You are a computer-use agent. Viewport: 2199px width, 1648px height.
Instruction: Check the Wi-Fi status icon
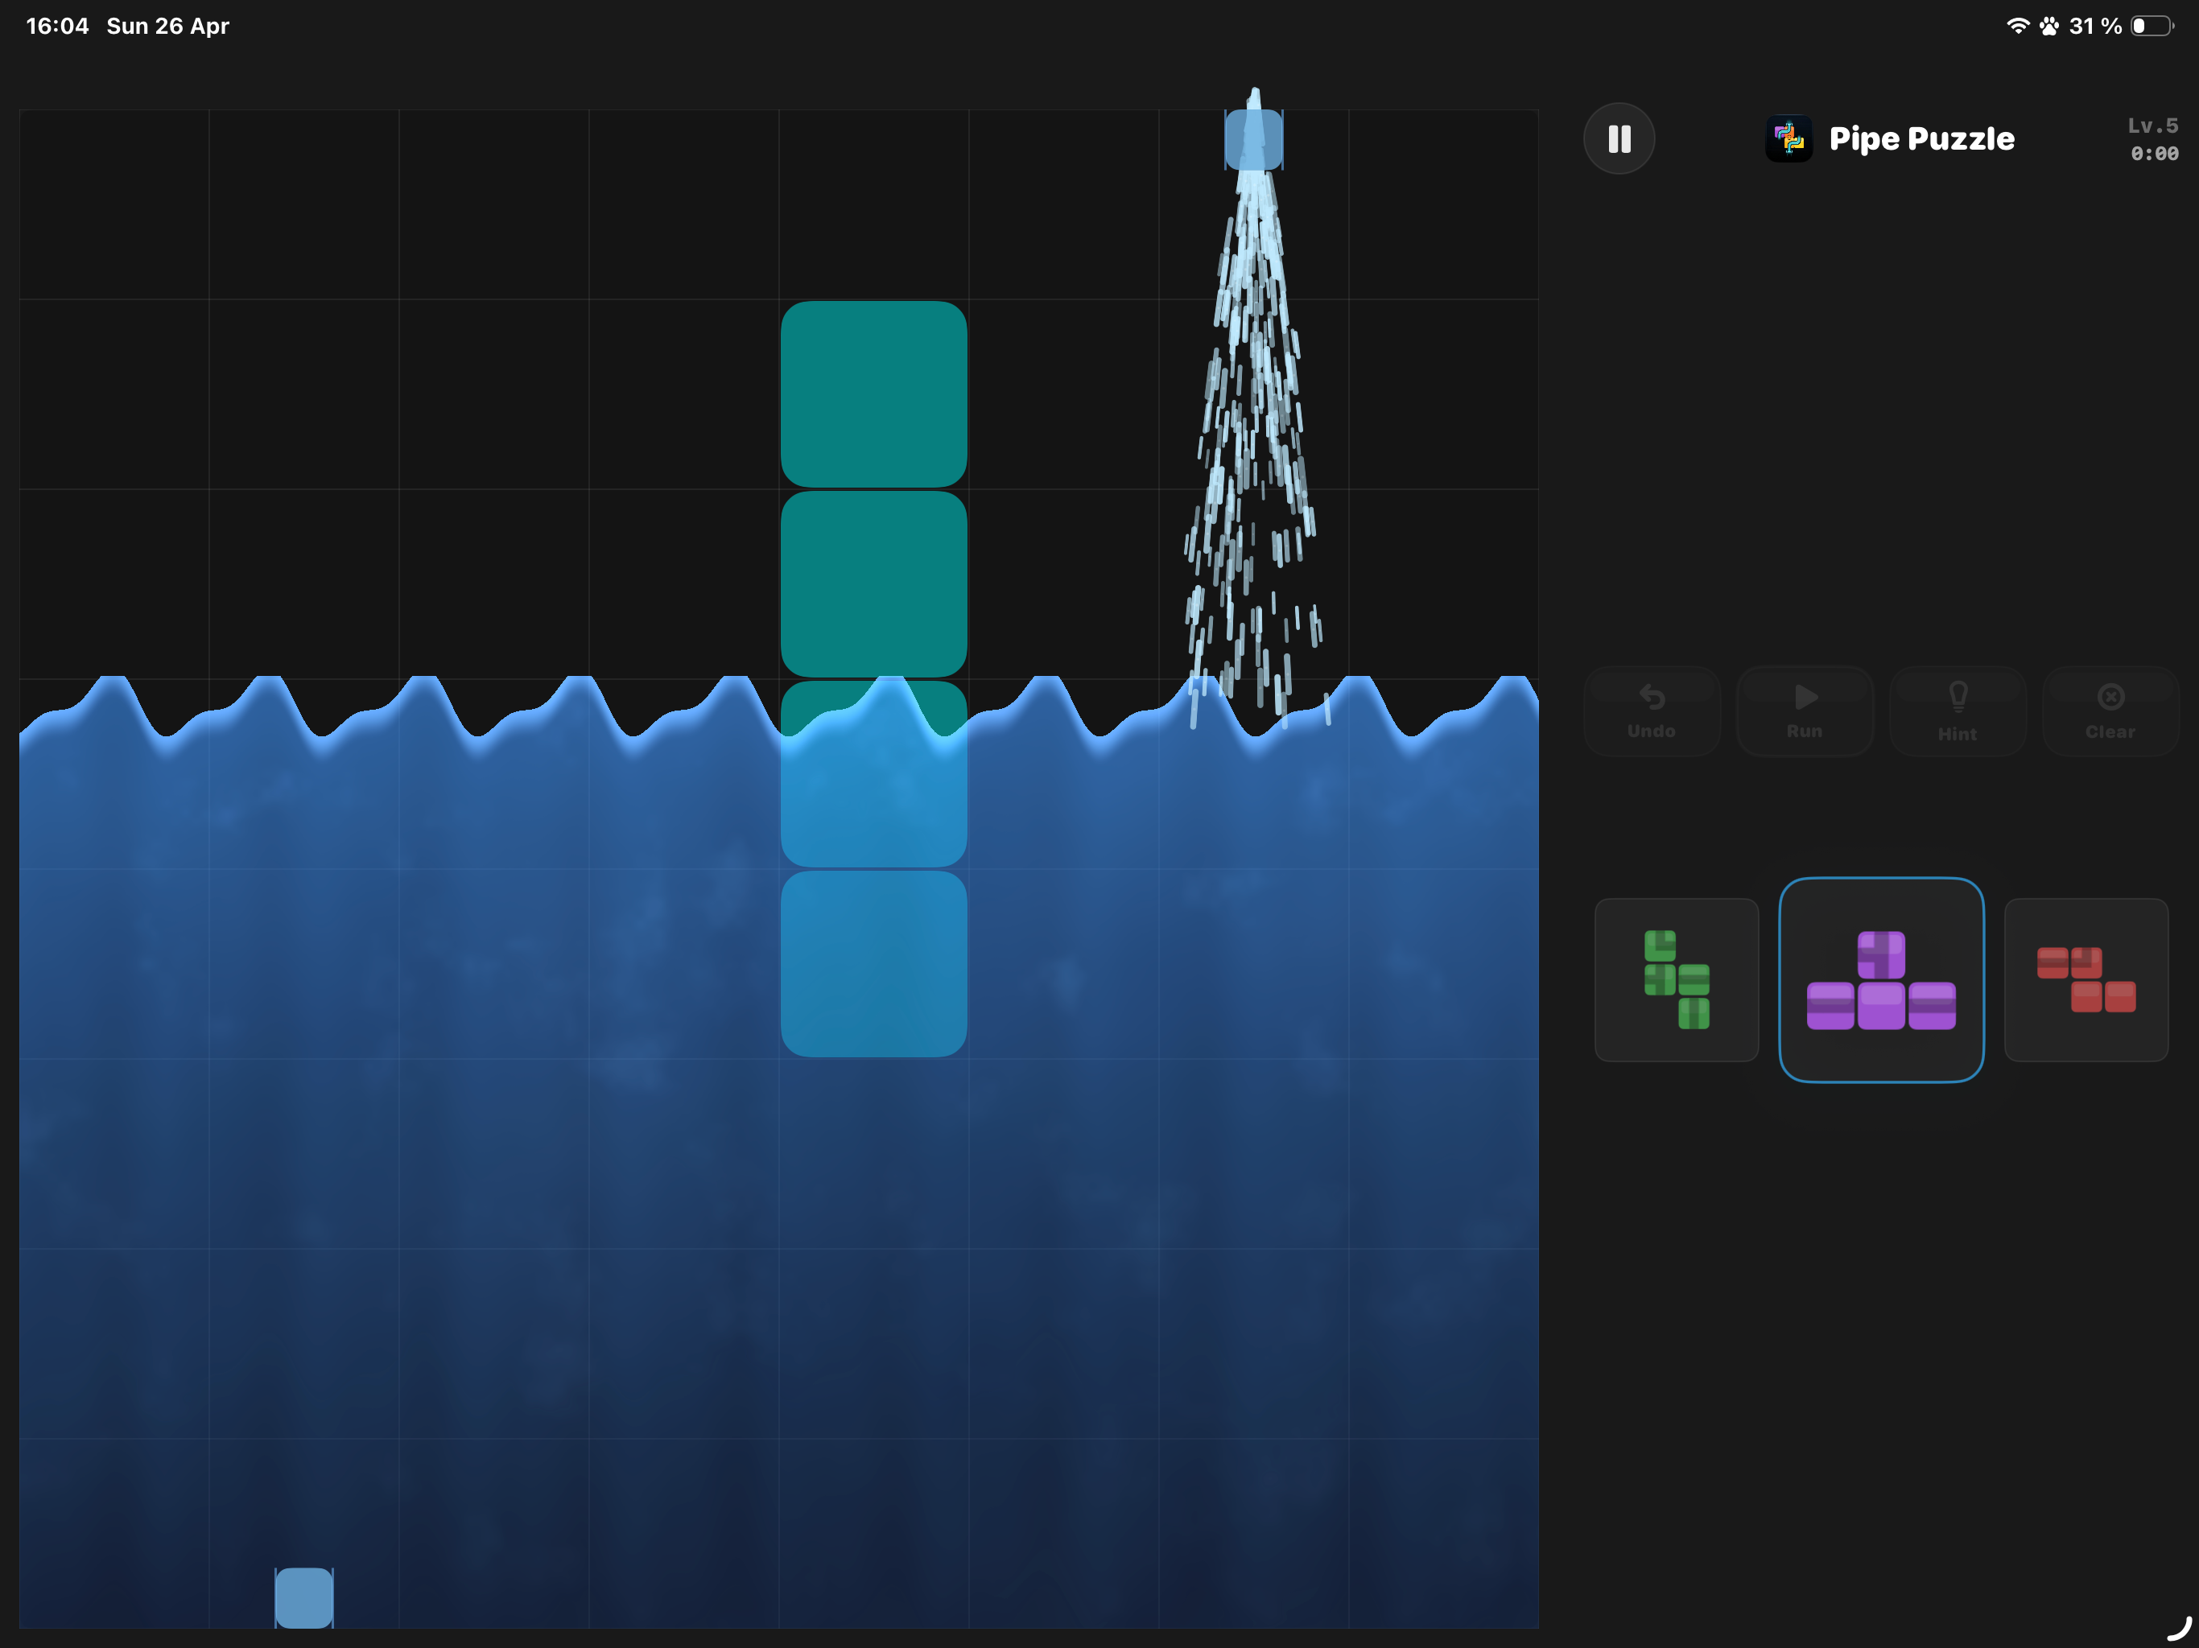coord(2017,26)
